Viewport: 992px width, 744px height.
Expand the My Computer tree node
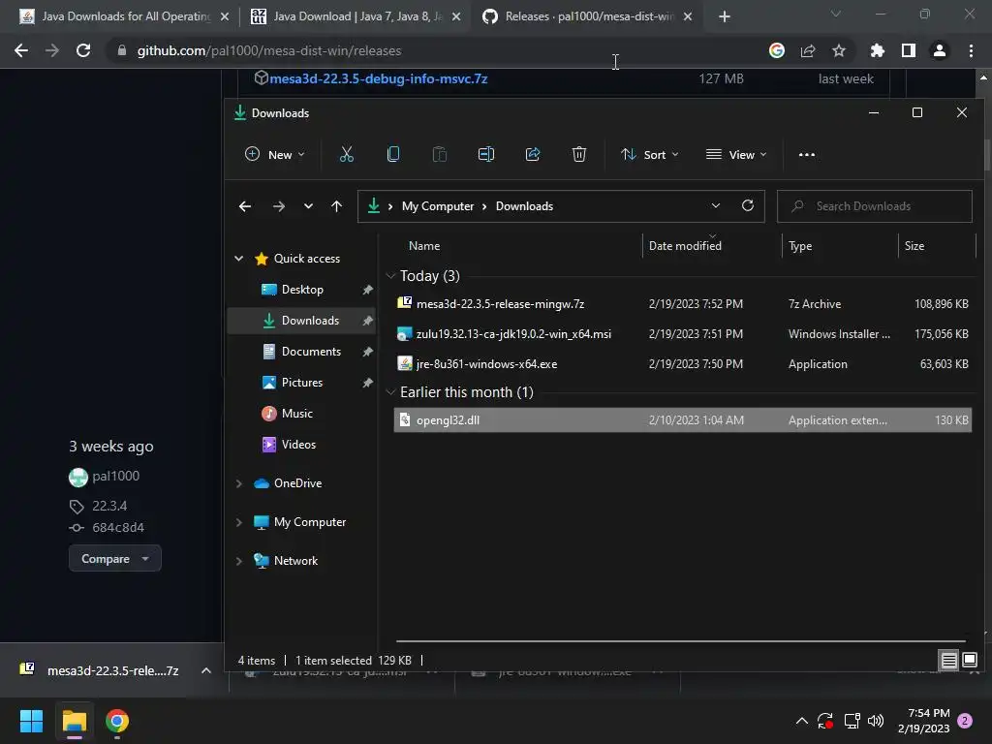click(238, 522)
